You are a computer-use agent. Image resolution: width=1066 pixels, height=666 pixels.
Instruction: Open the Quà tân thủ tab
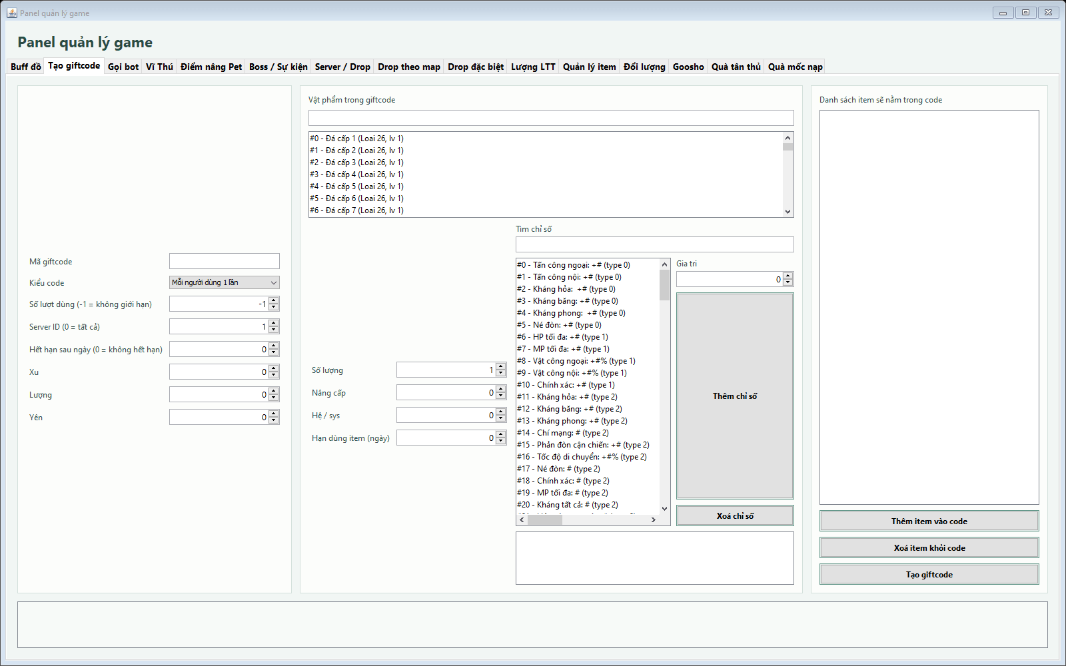pos(736,67)
